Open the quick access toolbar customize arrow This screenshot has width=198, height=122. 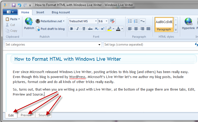(x=30, y=5)
